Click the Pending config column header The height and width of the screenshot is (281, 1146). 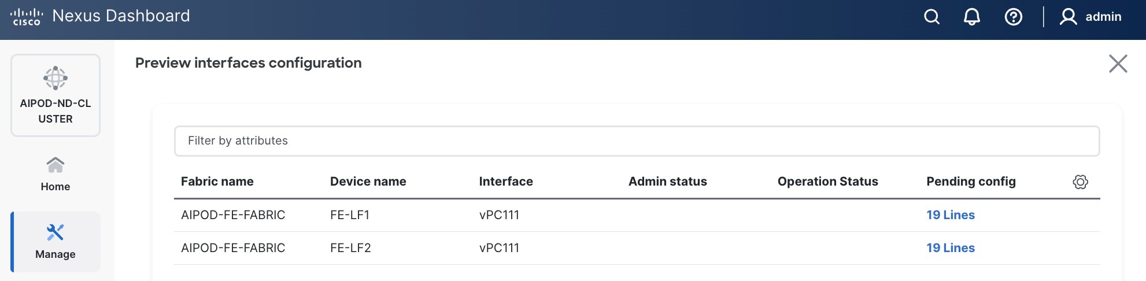pos(971,182)
